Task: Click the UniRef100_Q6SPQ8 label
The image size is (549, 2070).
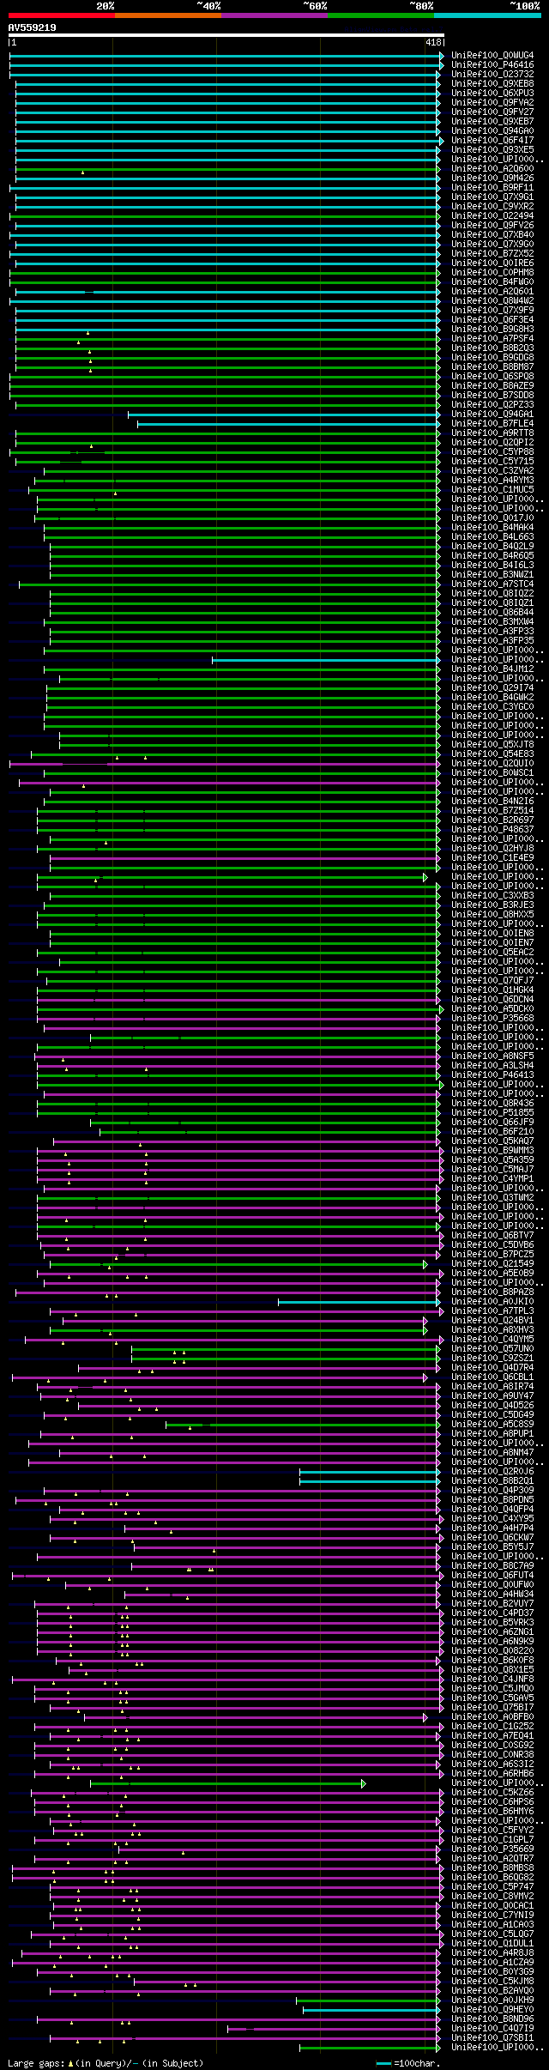Action: pos(492,377)
